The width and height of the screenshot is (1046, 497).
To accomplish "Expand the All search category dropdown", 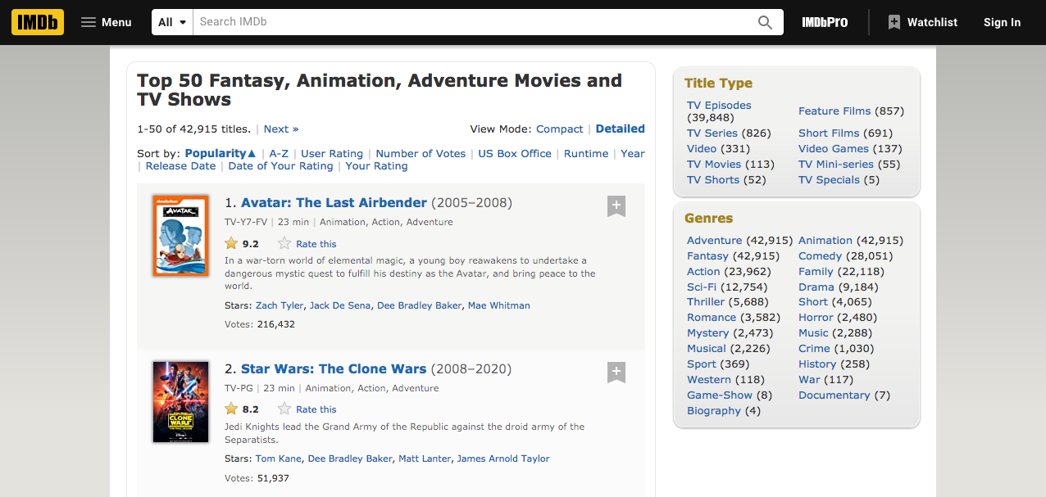I will click(172, 22).
